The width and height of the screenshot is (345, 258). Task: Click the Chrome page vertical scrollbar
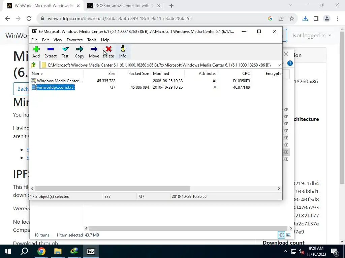(342, 107)
